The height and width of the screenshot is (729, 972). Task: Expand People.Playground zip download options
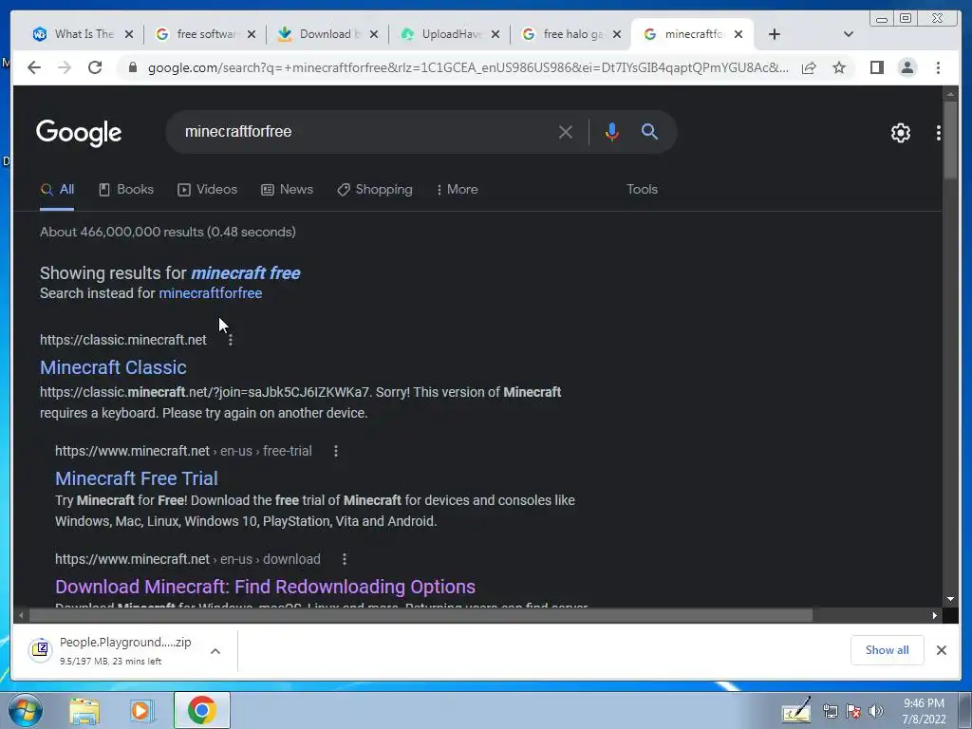point(215,651)
